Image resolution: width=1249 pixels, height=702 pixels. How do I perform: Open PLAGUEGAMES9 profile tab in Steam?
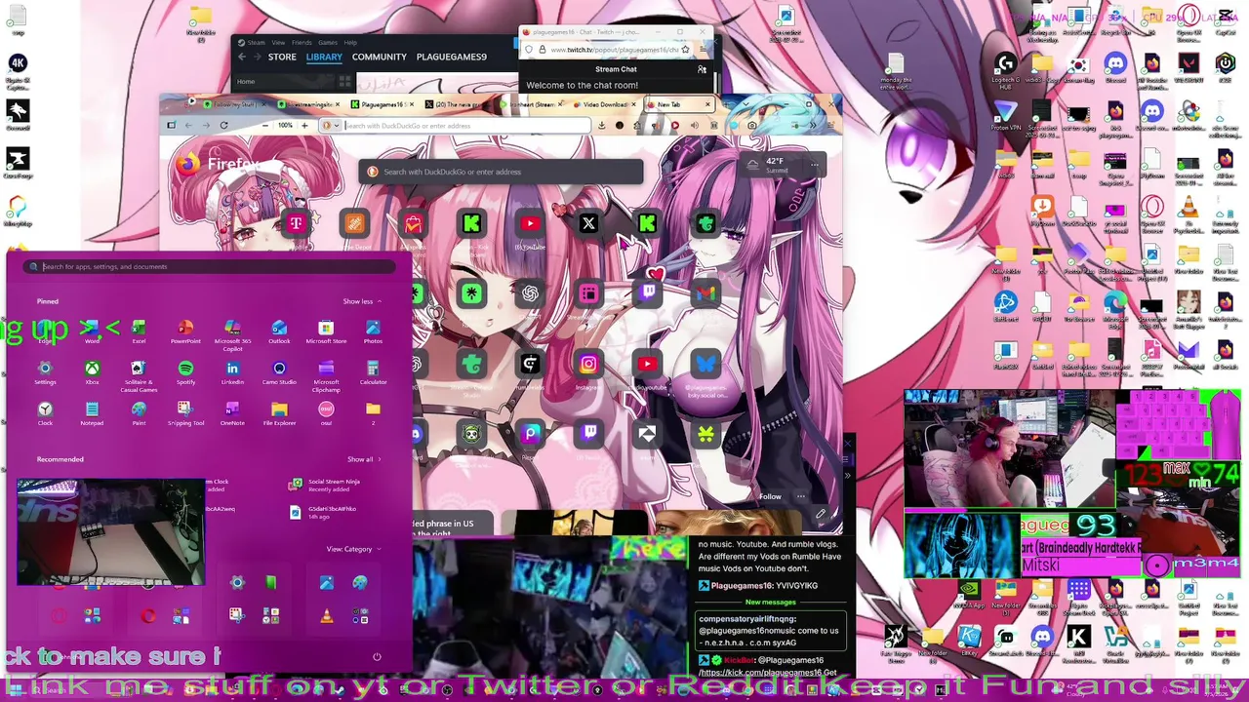point(452,57)
